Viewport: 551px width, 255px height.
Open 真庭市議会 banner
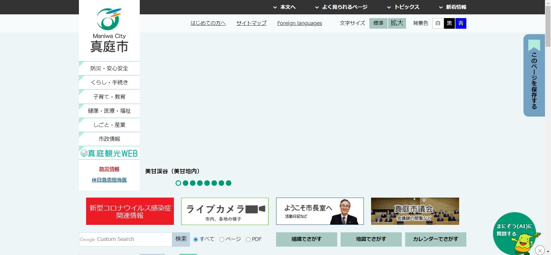coord(415,211)
